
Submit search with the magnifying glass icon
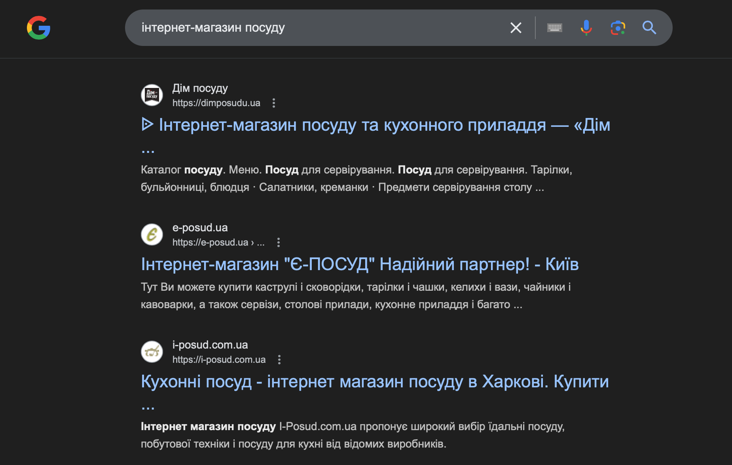pyautogui.click(x=649, y=28)
